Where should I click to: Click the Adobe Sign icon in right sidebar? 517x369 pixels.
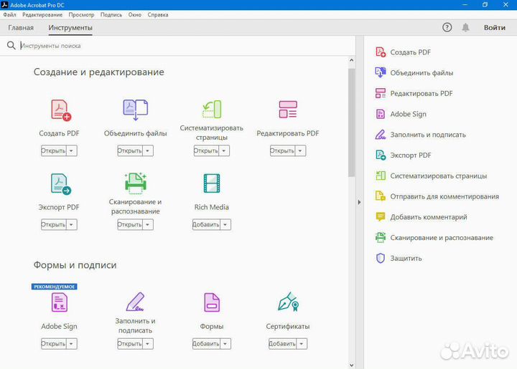pyautogui.click(x=381, y=114)
